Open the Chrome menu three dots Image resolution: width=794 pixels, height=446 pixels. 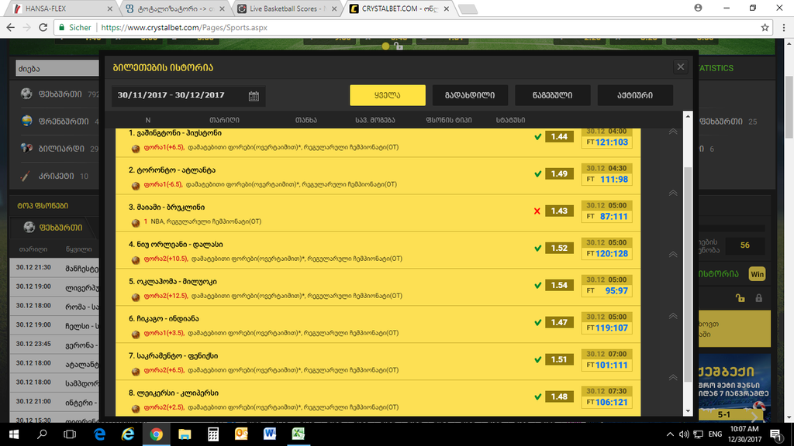point(783,28)
